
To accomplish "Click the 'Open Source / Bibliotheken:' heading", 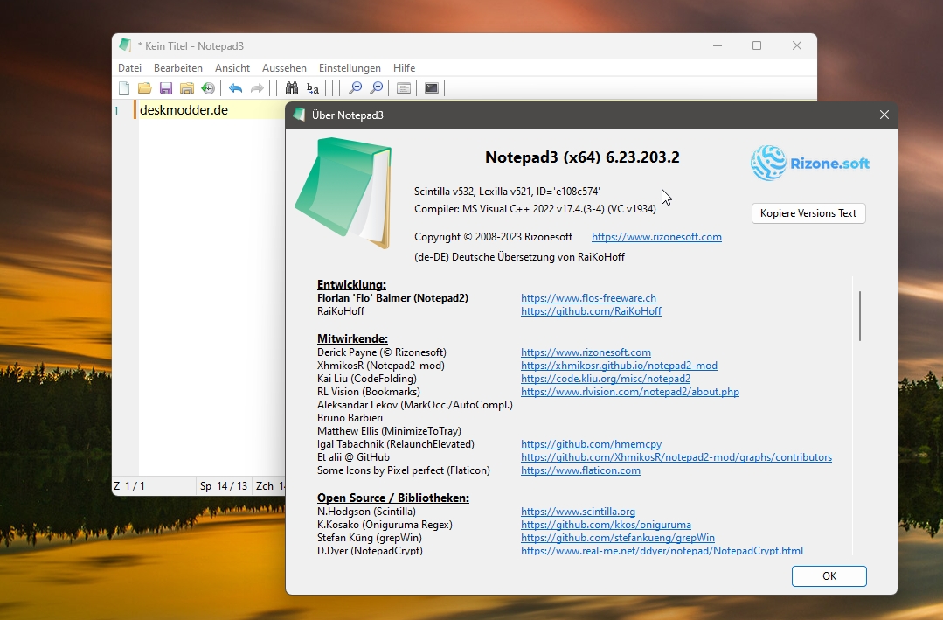I will pyautogui.click(x=393, y=498).
